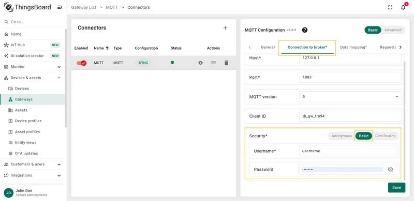The width and height of the screenshot is (414, 201).
Task: Open Connection to broker tab
Action: [307, 47]
